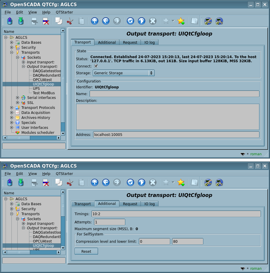Expand the Archives-History tree node
Screen dimensions: 270x273
tap(12, 118)
